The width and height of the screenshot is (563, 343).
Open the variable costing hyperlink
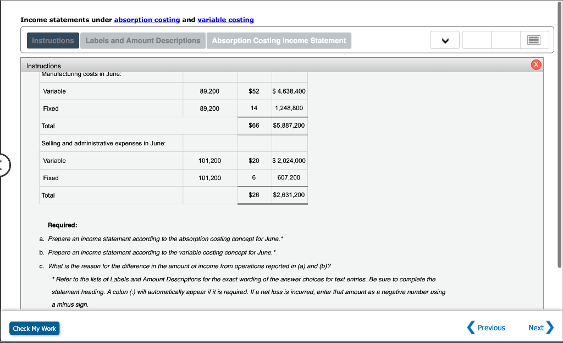point(225,19)
